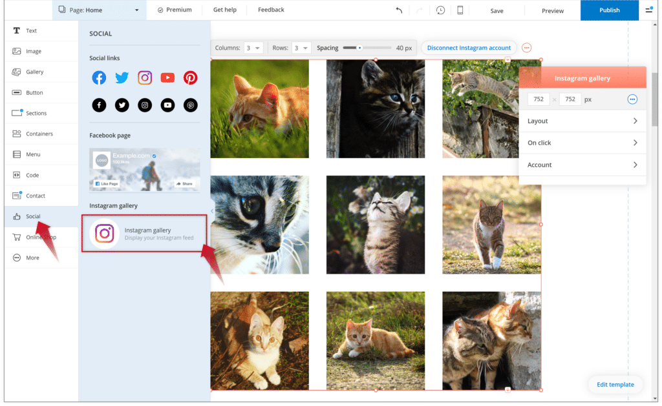Pick the colored Pinterest social icon

190,78
